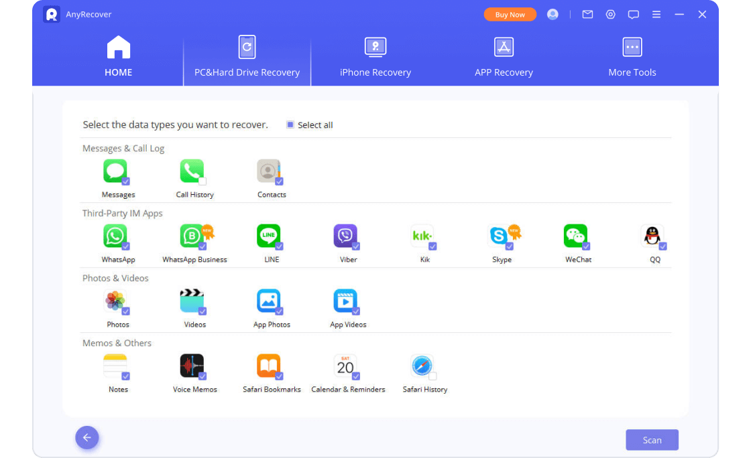751x458 pixels.
Task: Open the feedback chat bubble icon
Action: [x=633, y=14]
